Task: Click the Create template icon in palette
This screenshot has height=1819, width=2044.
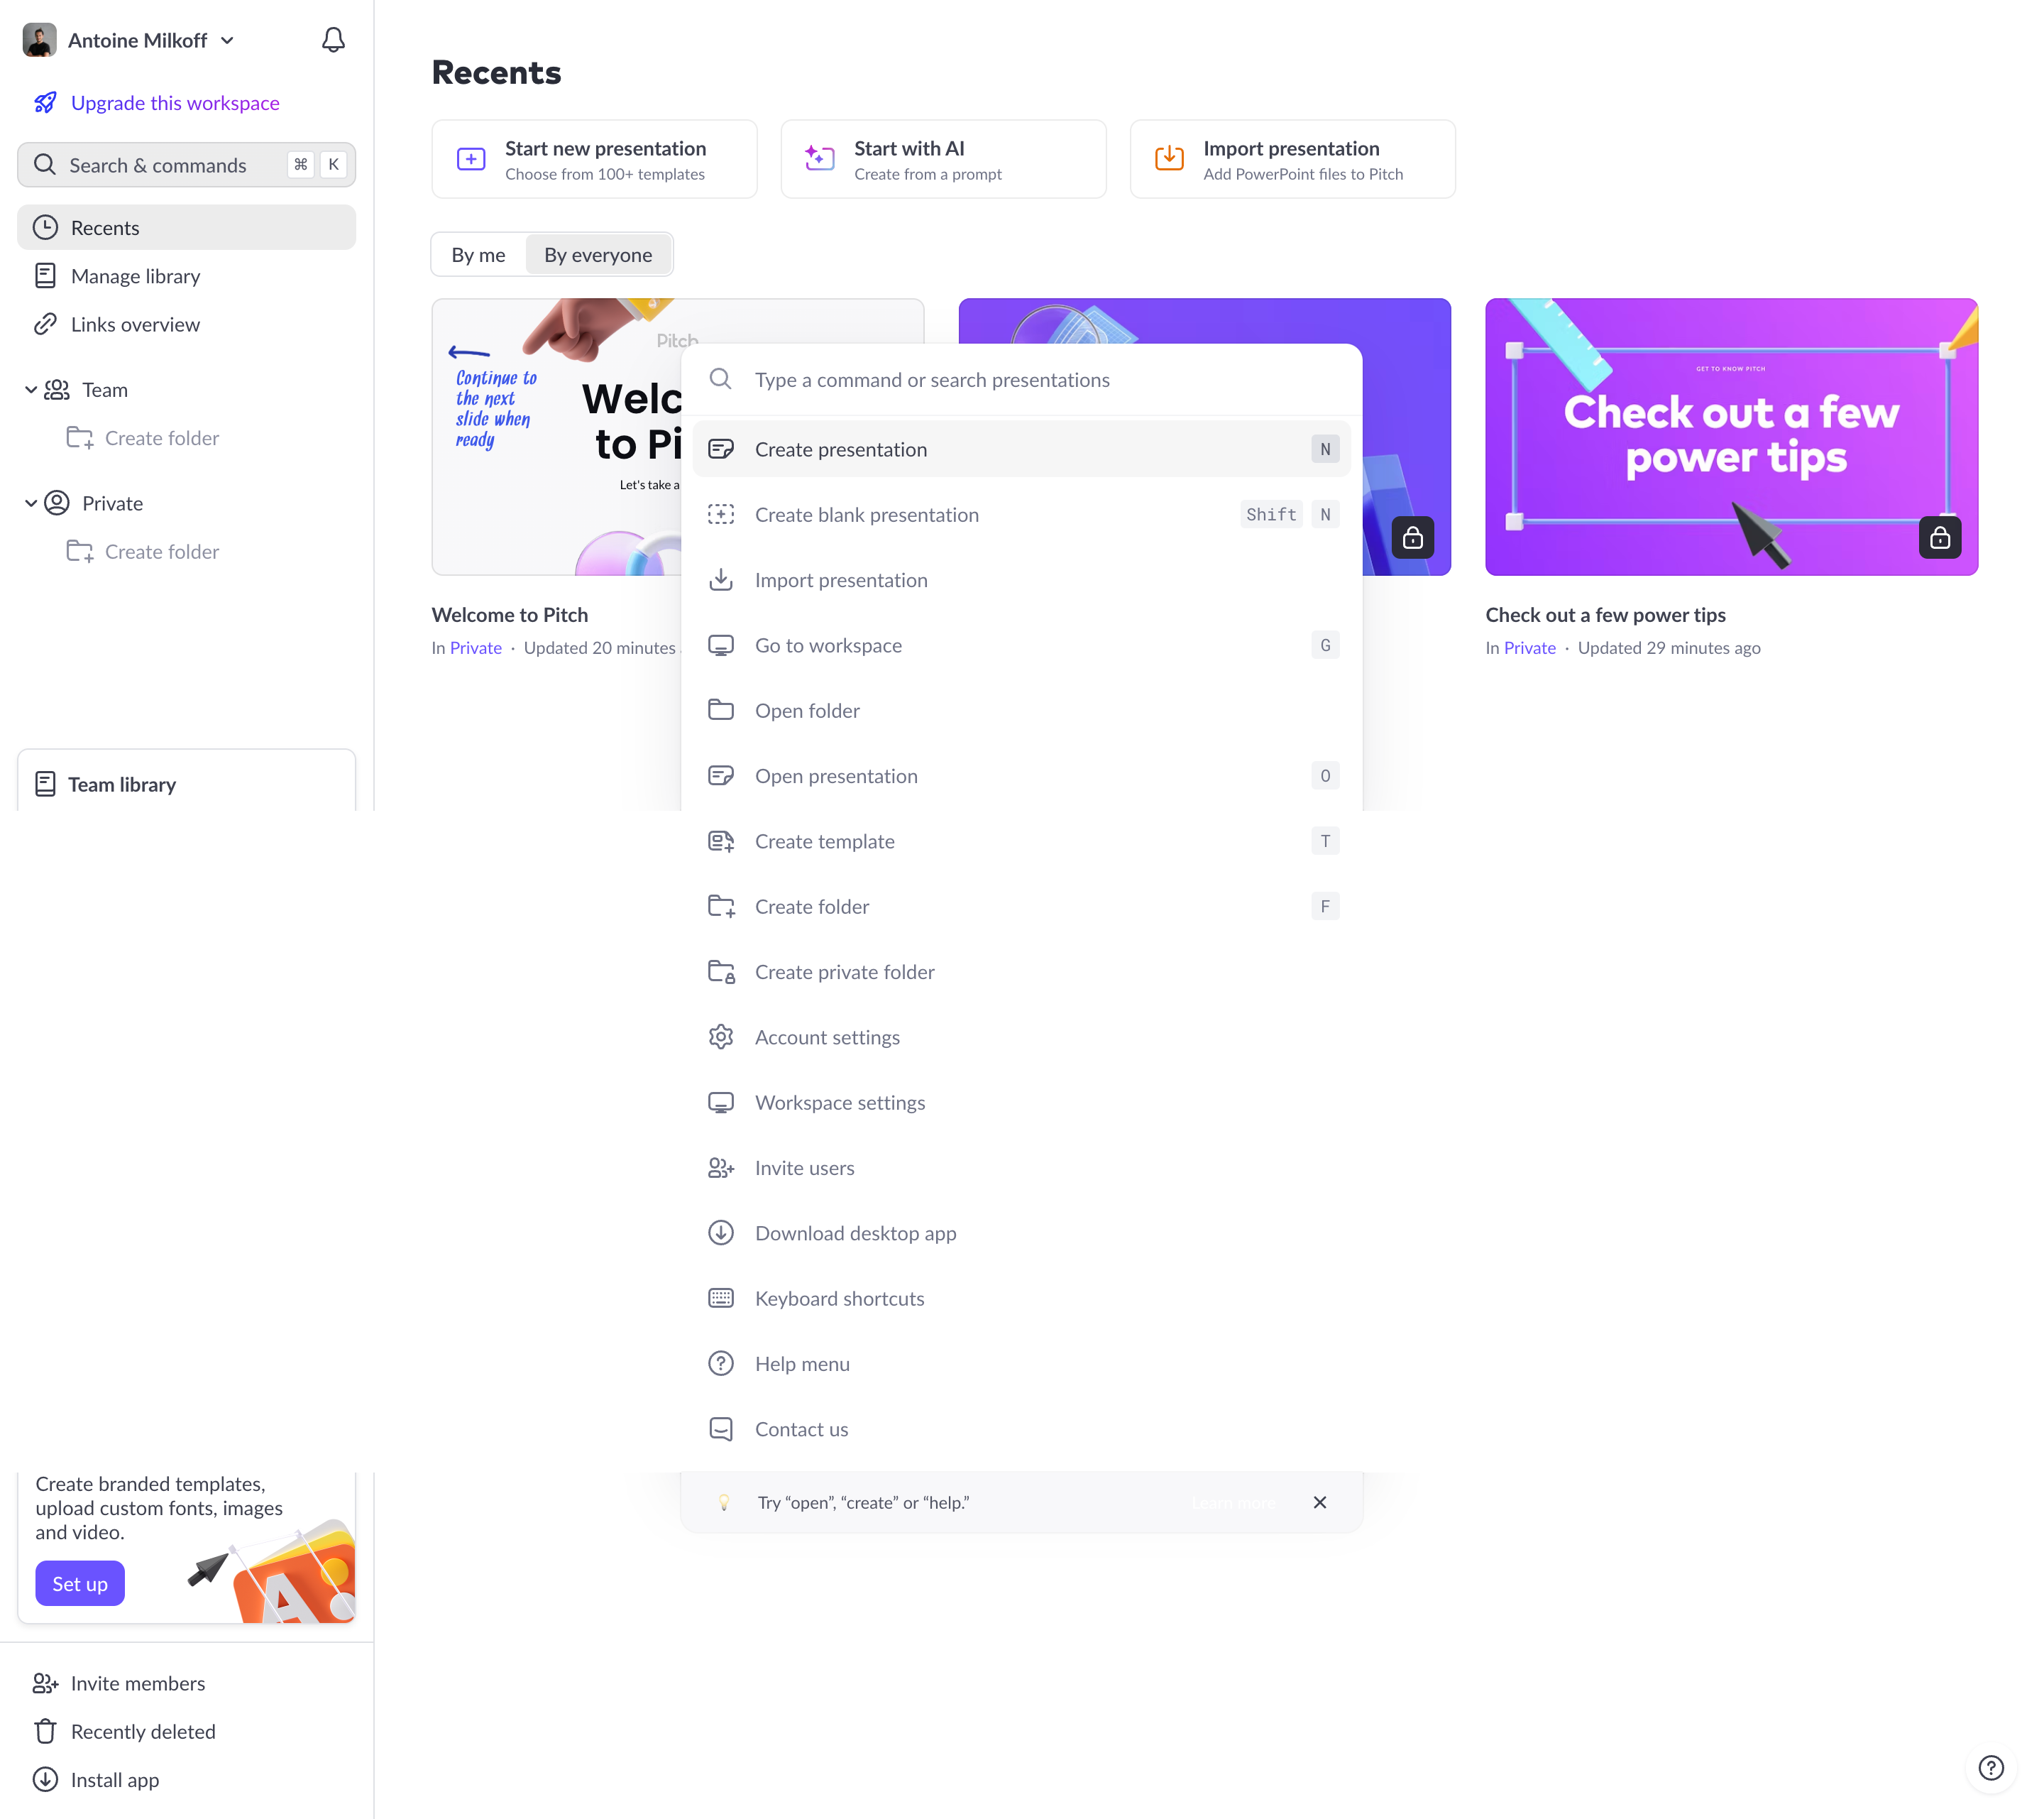Action: click(721, 841)
